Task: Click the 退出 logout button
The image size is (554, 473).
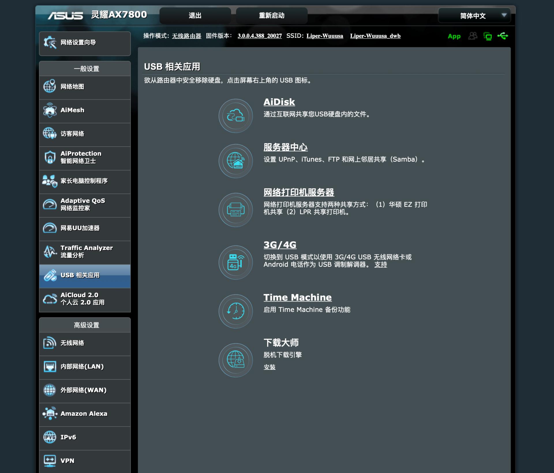Action: click(x=196, y=16)
